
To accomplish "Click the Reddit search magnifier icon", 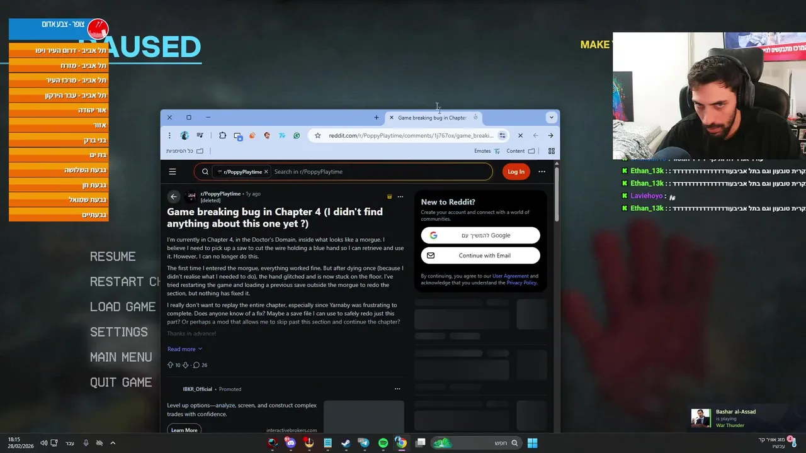I will click(x=205, y=172).
